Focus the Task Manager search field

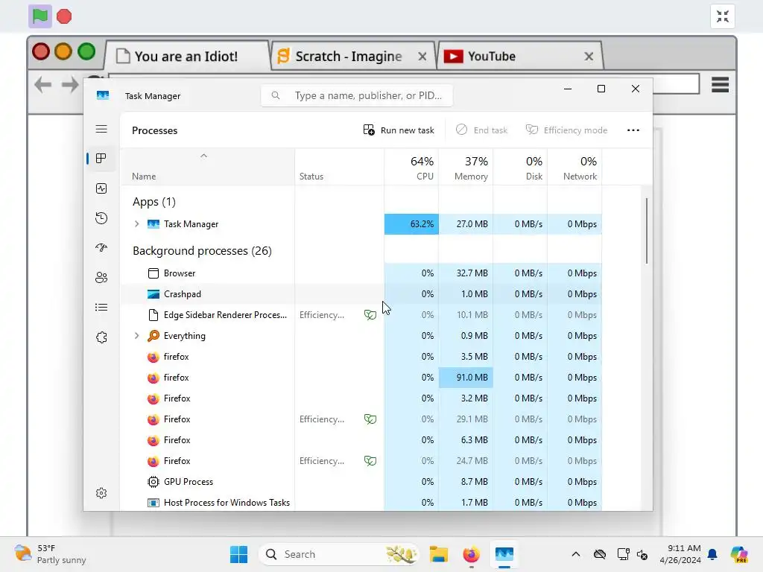[357, 95]
